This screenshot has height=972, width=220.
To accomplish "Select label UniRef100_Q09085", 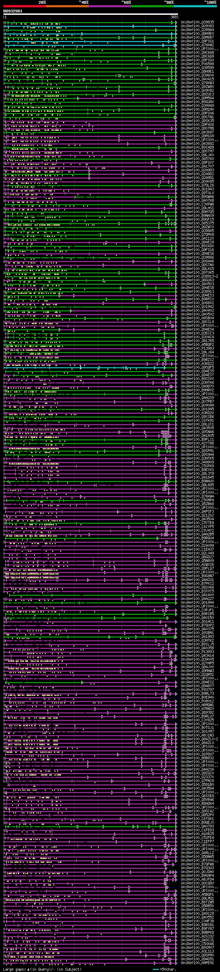I will pyautogui.click(x=197, y=181).
